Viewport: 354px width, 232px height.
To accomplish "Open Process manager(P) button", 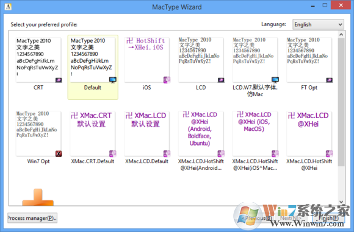I will tap(32, 218).
